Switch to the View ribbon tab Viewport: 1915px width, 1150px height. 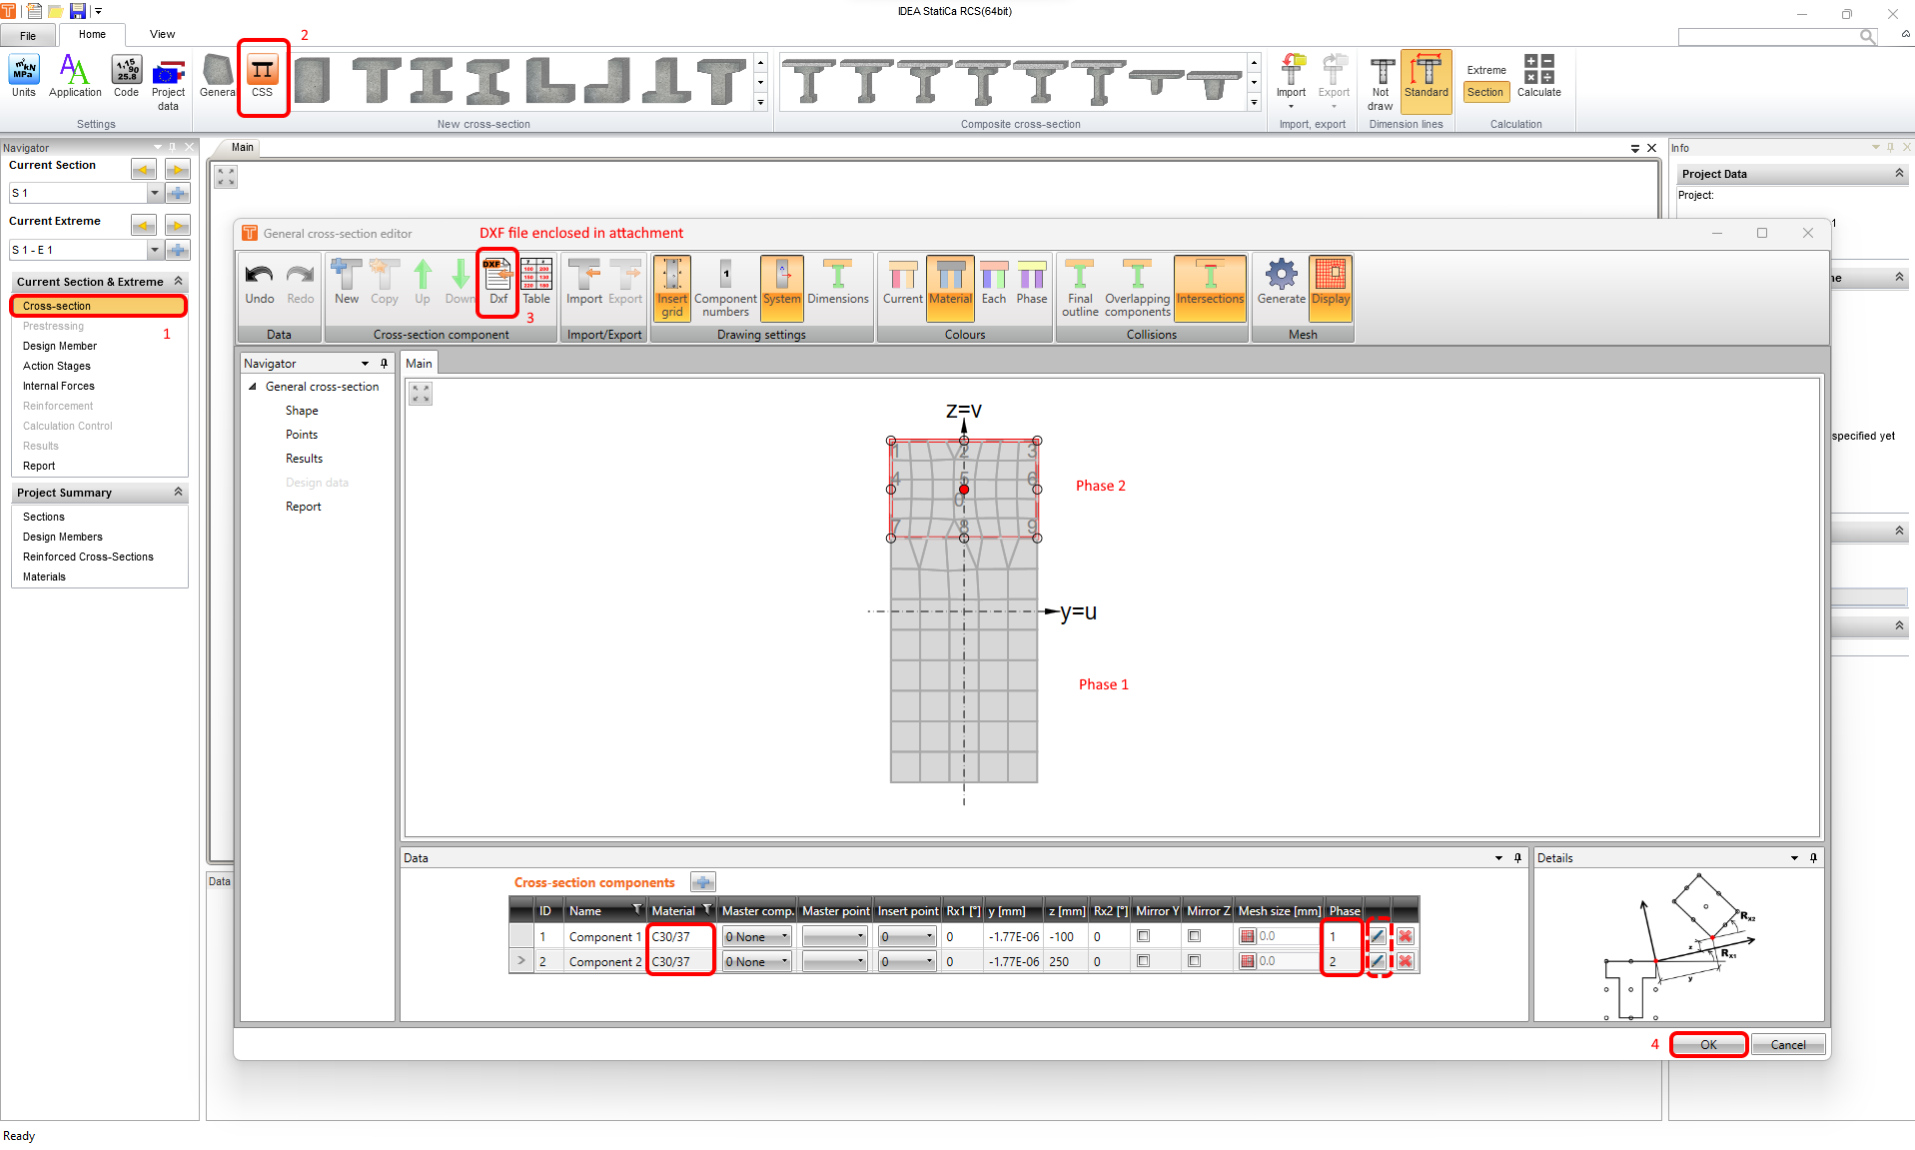(x=162, y=34)
